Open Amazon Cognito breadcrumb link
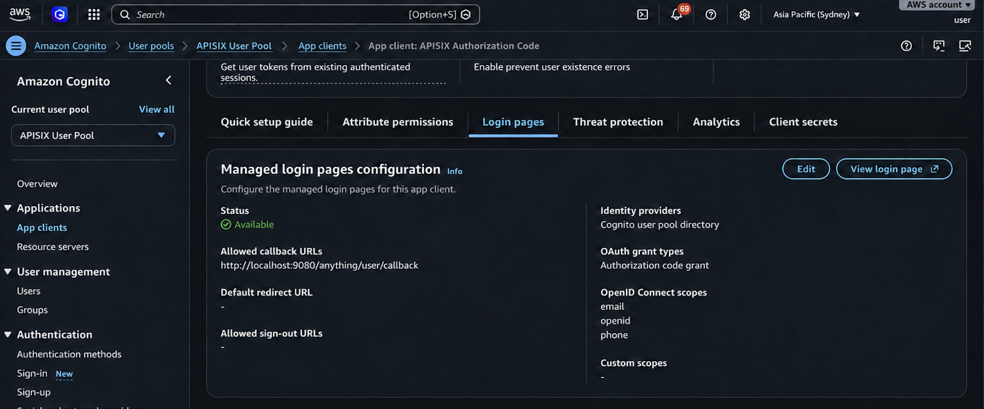984x409 pixels. point(70,46)
